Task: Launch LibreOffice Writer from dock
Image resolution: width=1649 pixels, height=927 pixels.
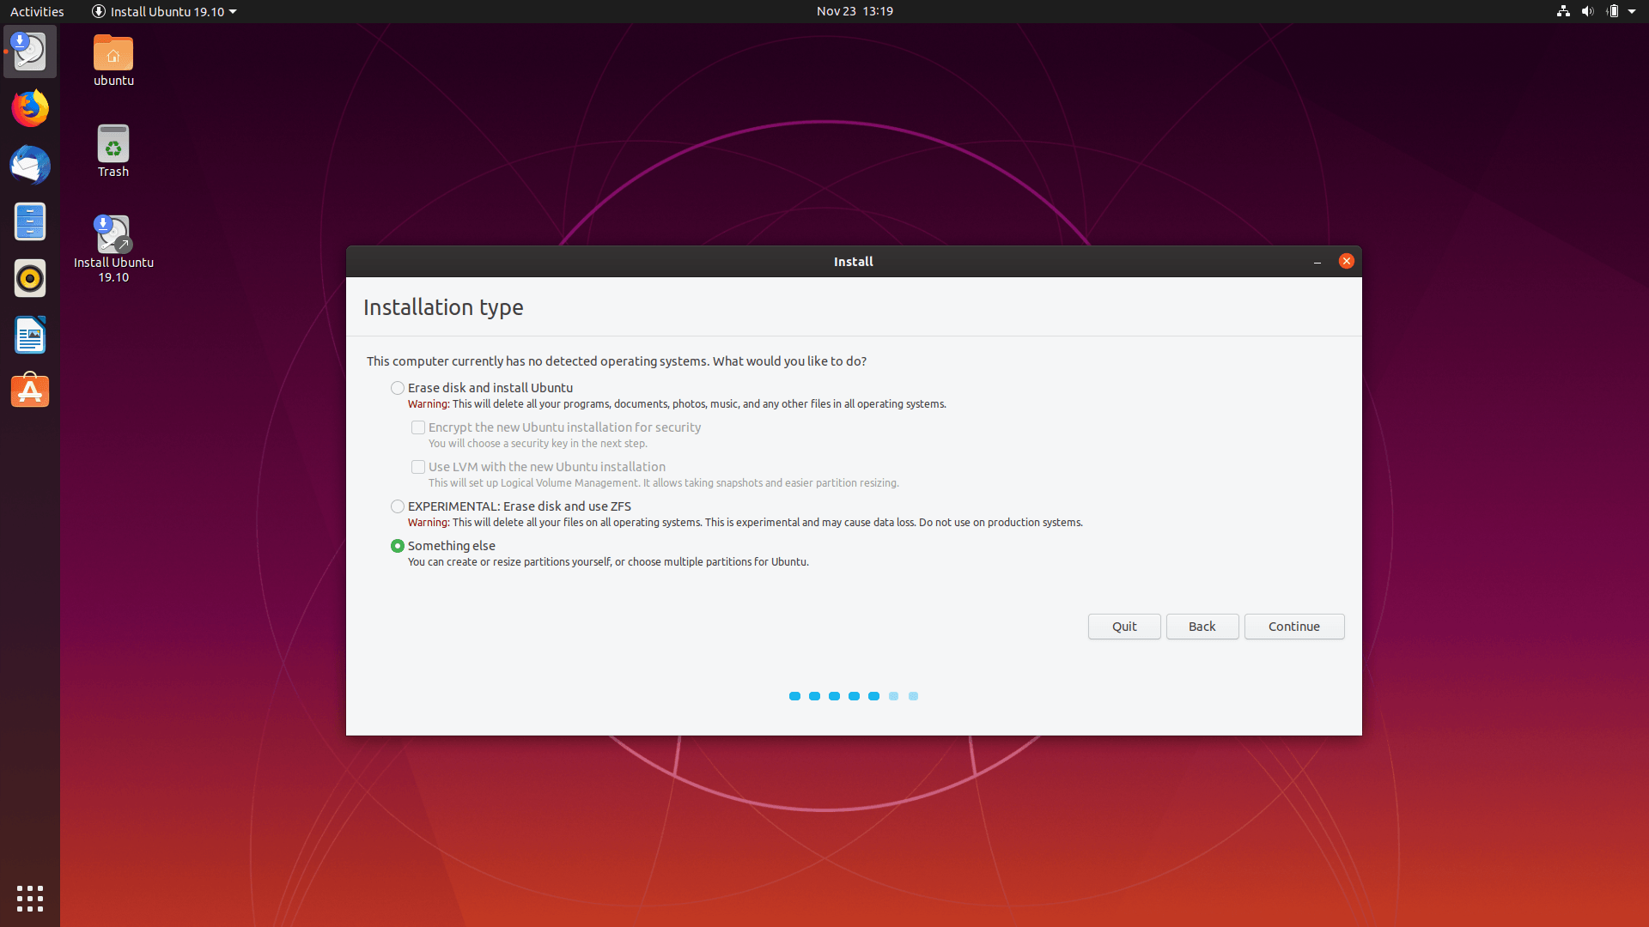Action: tap(30, 336)
